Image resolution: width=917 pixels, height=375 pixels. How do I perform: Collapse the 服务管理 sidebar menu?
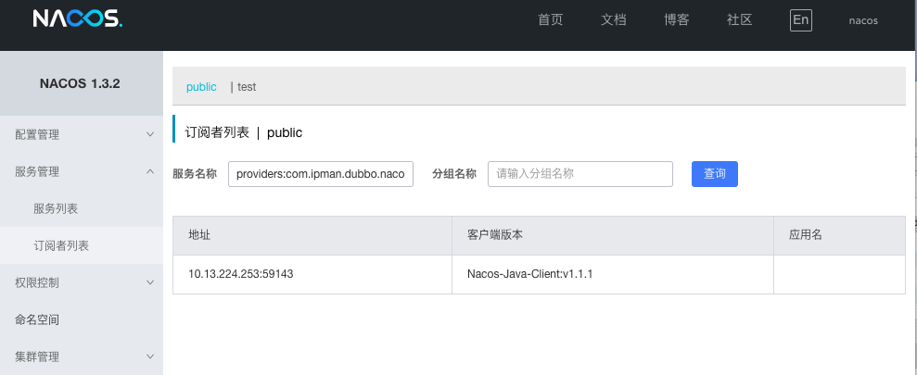tap(82, 171)
